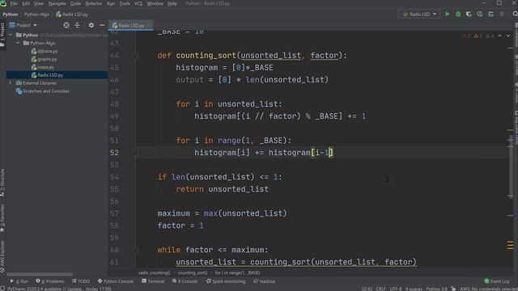Click radix_counting() in editor breadcrumbs

pyautogui.click(x=155, y=272)
